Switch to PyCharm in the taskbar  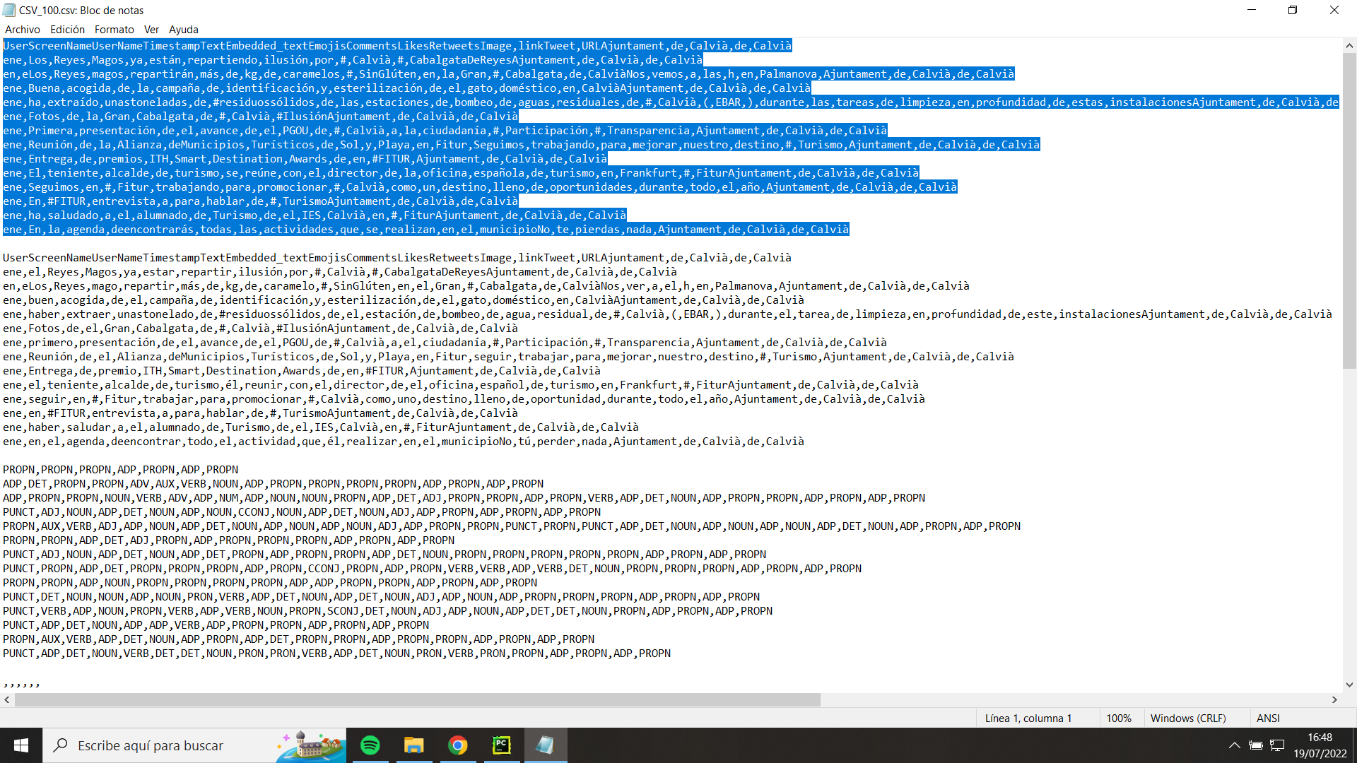pos(501,745)
